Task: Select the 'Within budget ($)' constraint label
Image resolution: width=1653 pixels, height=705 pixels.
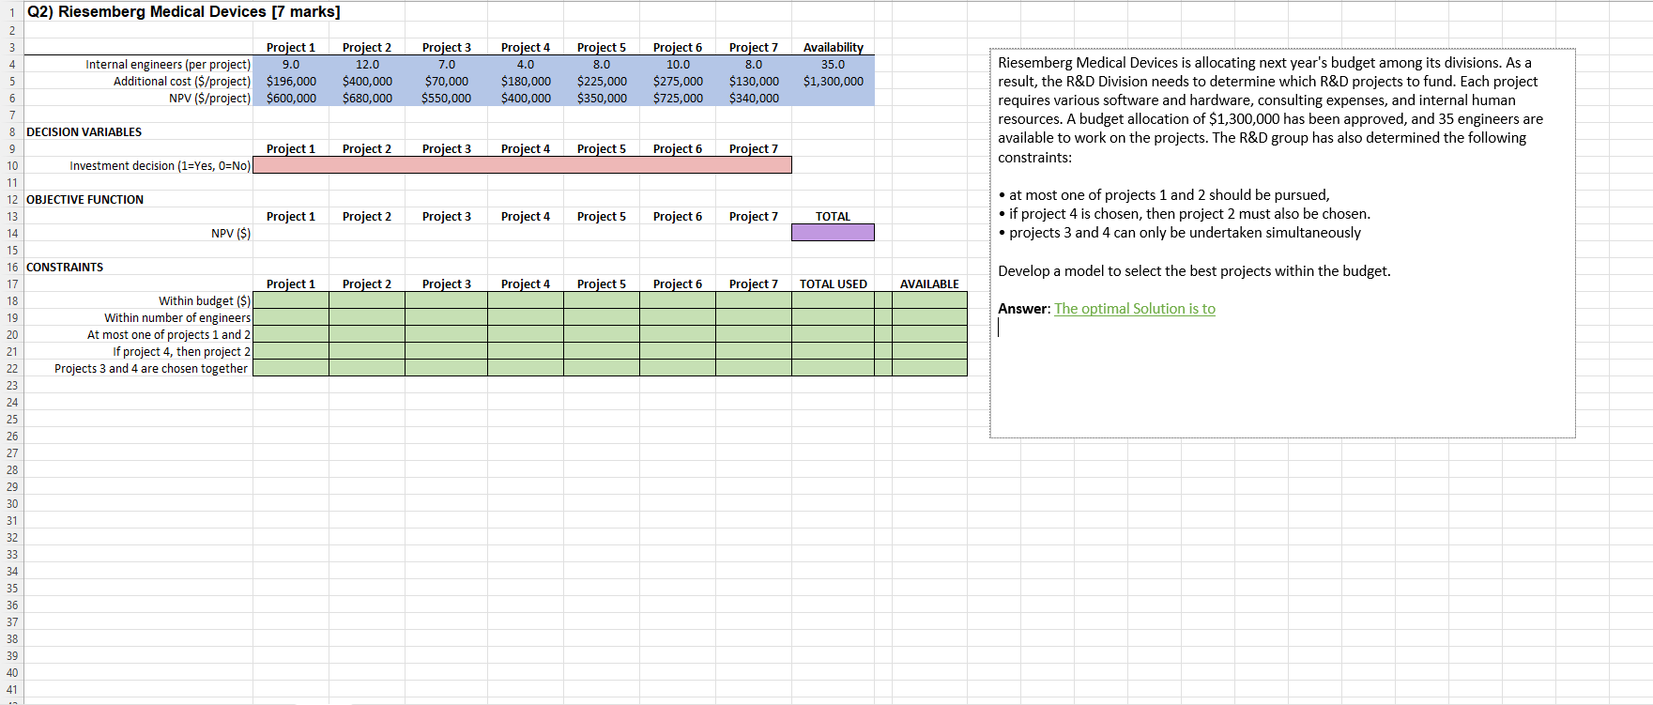Action: click(x=205, y=301)
